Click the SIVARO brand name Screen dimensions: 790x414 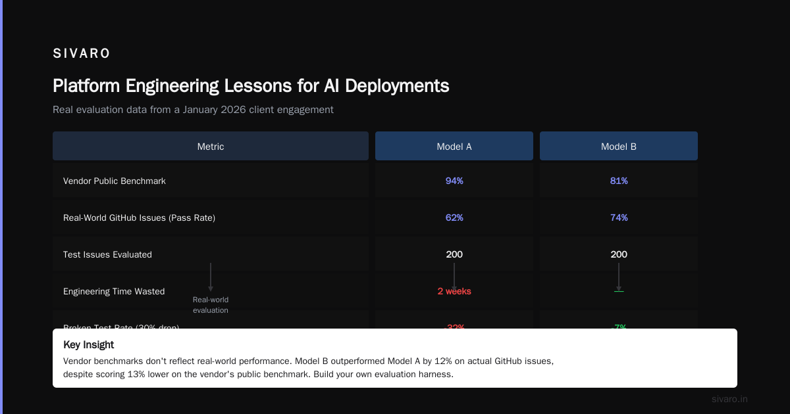point(82,54)
